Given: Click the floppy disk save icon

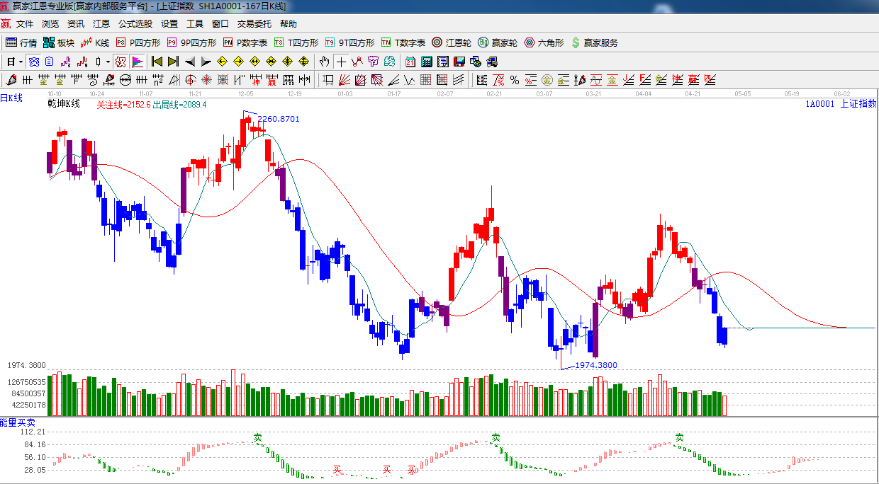Looking at the screenshot, I should tap(459, 62).
